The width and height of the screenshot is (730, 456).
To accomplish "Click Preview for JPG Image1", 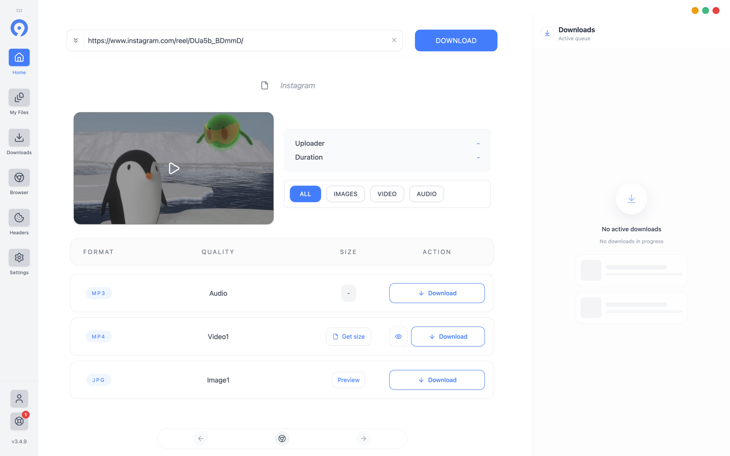I will coord(348,380).
